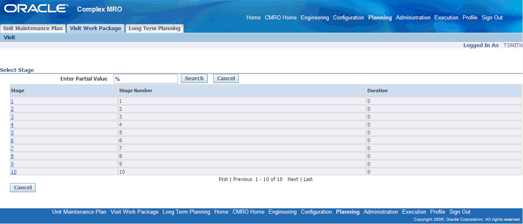Select stage link 6
This screenshot has width=523, height=224.
tap(12, 141)
